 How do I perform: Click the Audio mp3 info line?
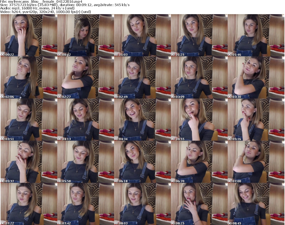pyautogui.click(x=37, y=8)
